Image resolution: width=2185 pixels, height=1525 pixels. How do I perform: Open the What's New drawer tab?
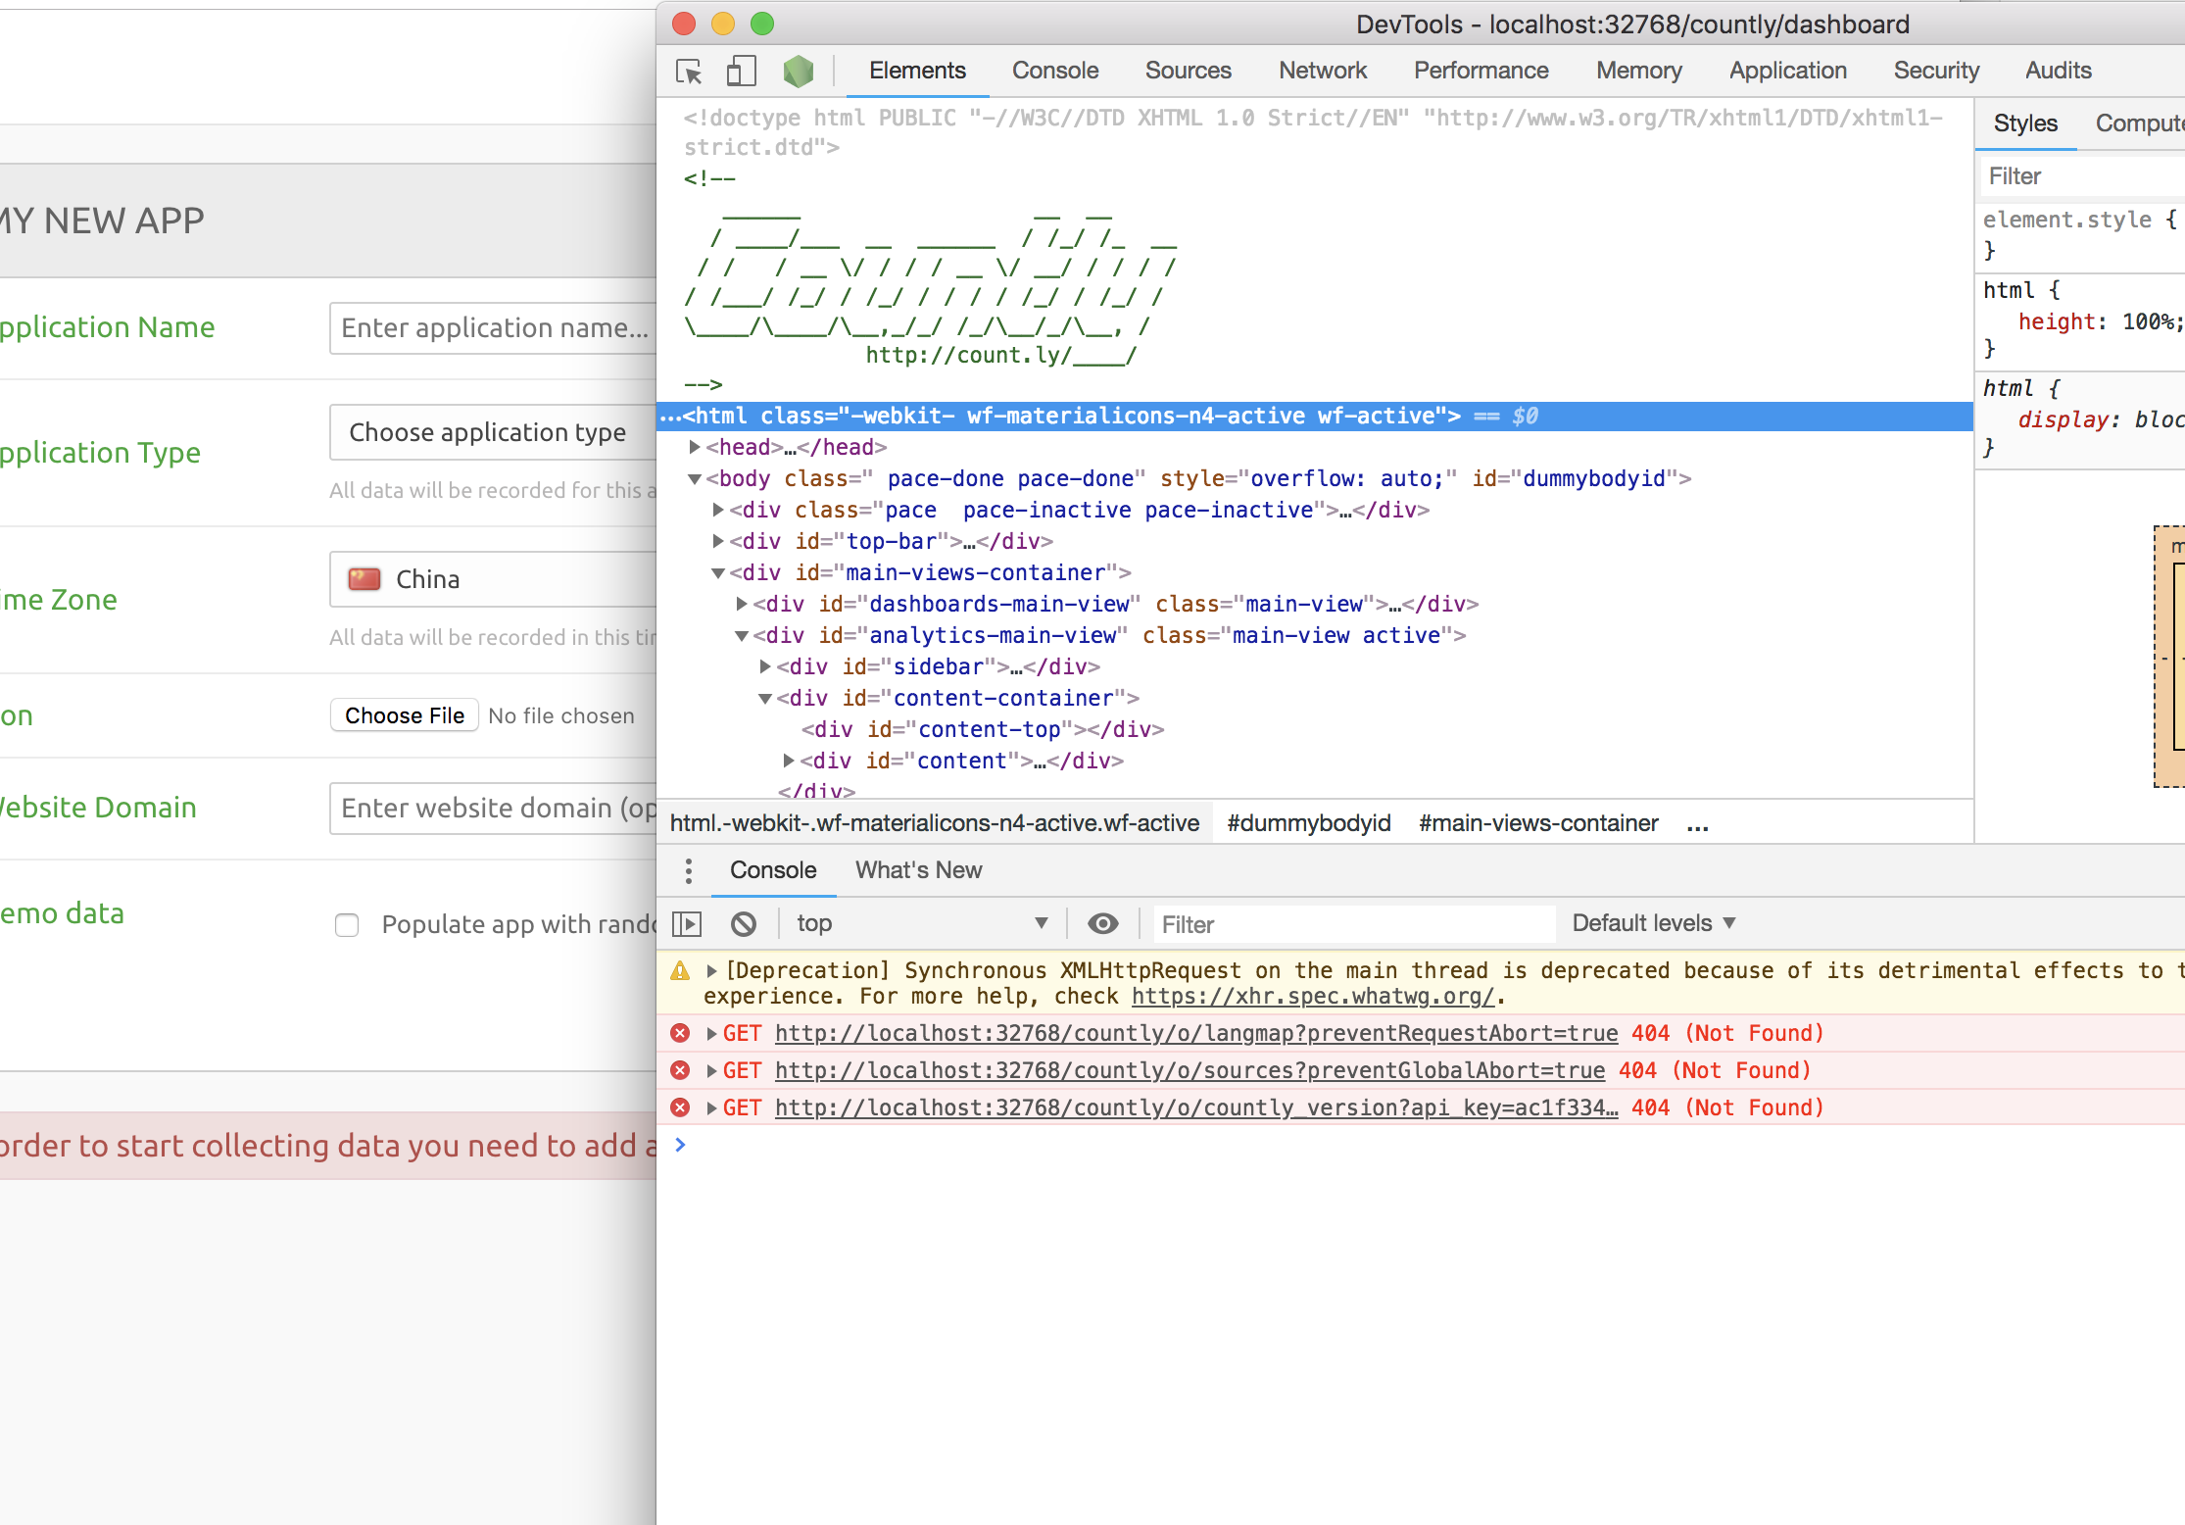coord(918,870)
